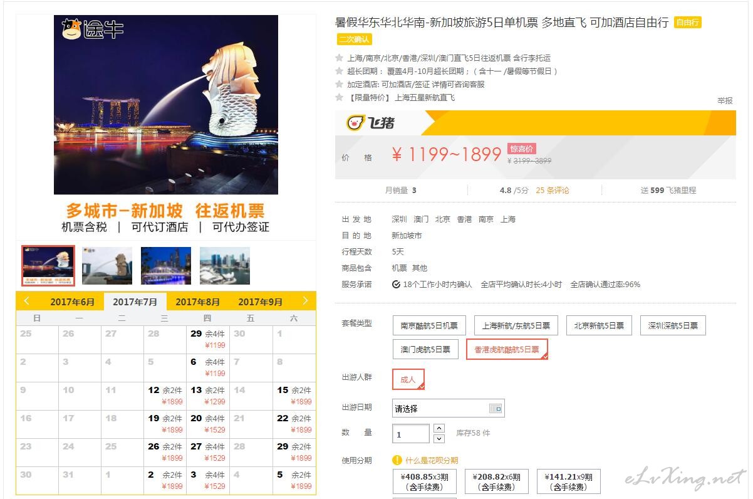
Task: Pick July 15 priced ¥1899
Action: coord(294,396)
